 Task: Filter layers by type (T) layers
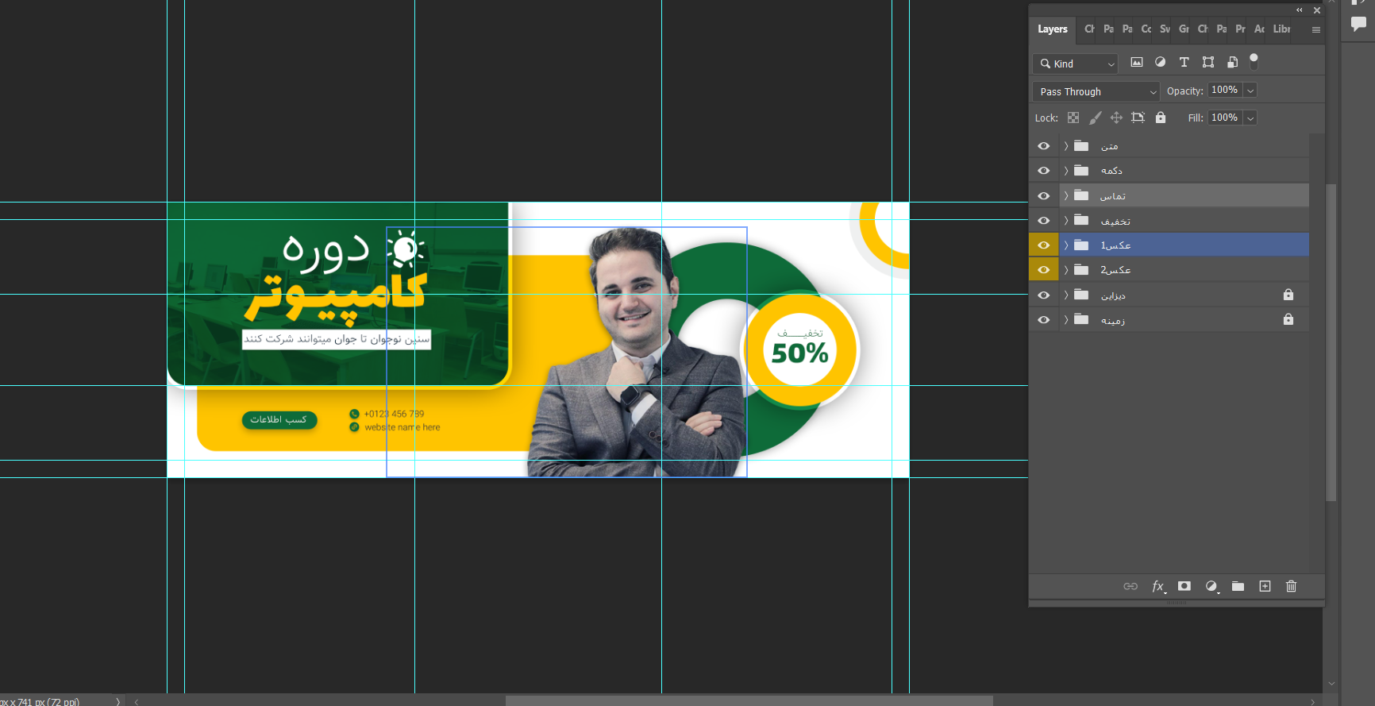[1184, 63]
